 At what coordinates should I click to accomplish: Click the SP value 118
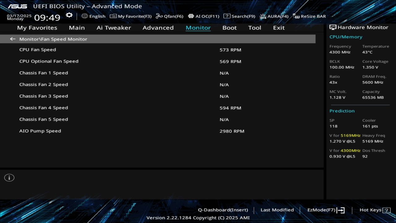coord(333,126)
